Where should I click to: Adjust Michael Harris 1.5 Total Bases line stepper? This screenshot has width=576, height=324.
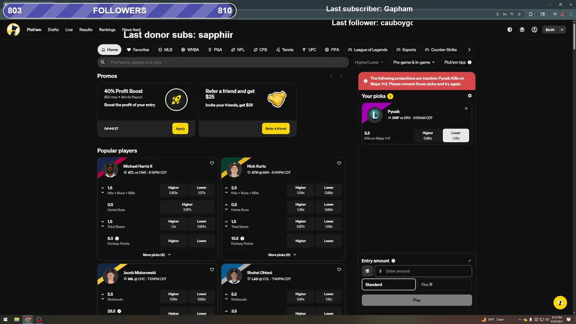(103, 224)
